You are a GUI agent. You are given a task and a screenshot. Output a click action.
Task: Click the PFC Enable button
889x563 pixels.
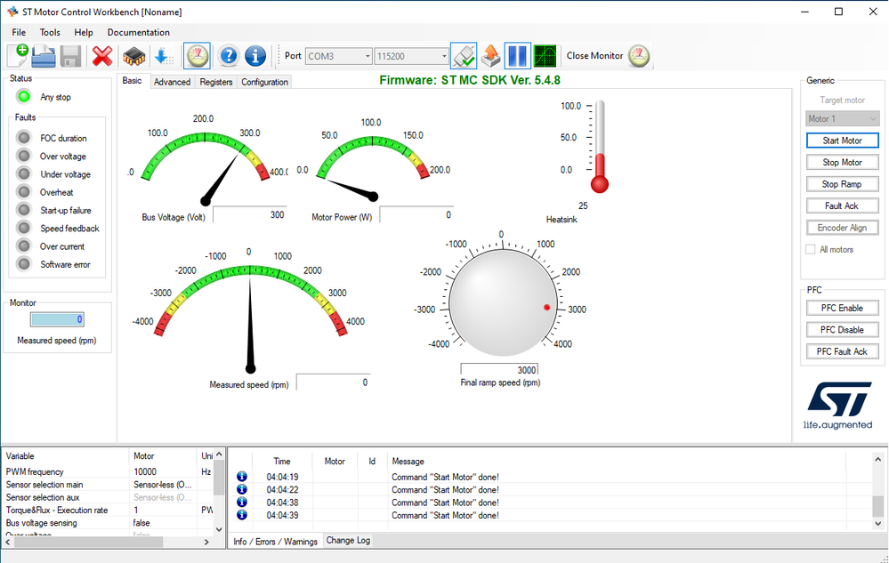(x=843, y=308)
